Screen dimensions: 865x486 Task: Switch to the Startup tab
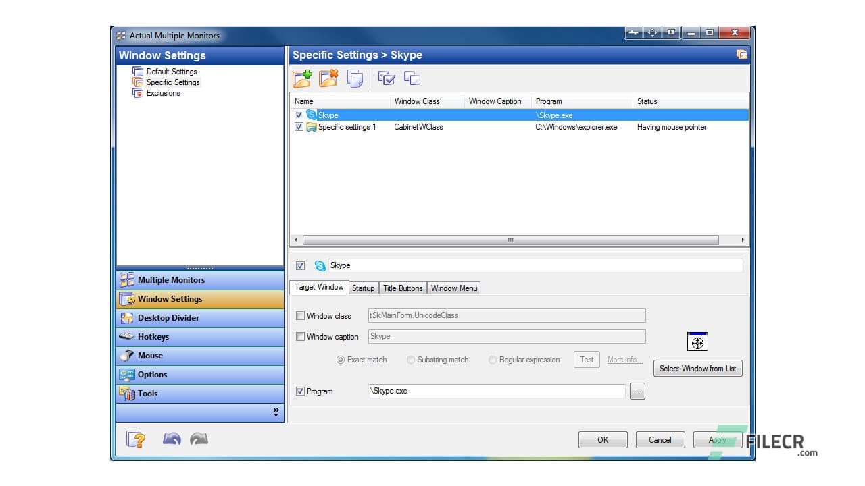coord(363,288)
